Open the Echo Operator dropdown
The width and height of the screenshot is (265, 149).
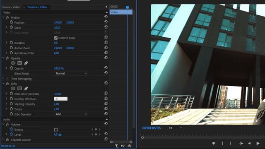[71, 114]
